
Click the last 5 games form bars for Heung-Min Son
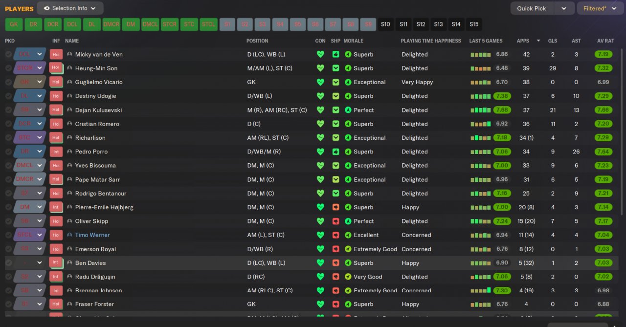click(481, 68)
